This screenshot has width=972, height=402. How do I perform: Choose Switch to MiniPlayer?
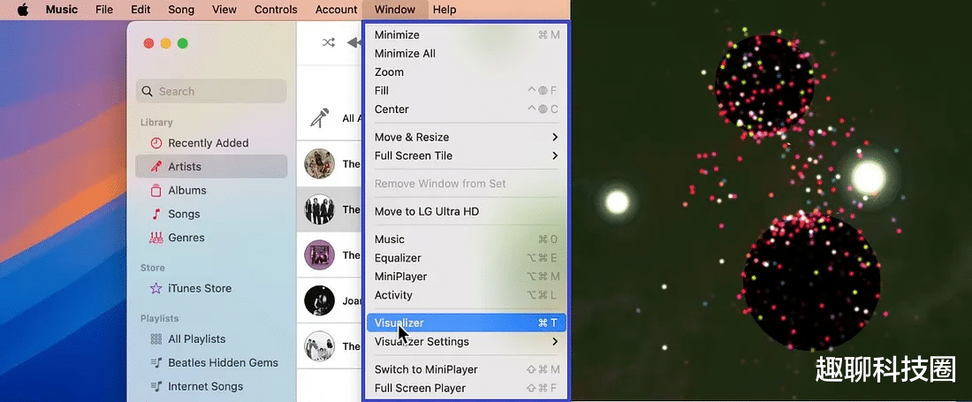coord(467,369)
